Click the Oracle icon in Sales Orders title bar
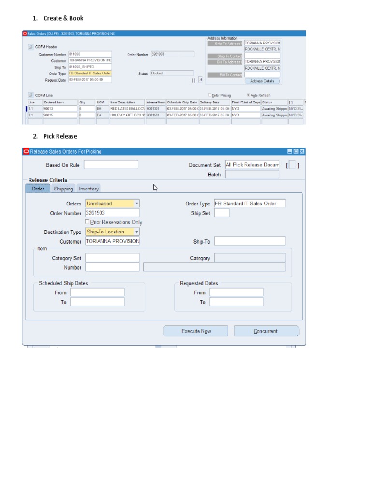Image resolution: width=371 pixels, height=495 pixels. tap(25, 33)
